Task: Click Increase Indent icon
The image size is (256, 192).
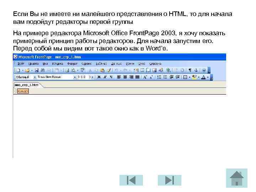Action: coord(177,77)
